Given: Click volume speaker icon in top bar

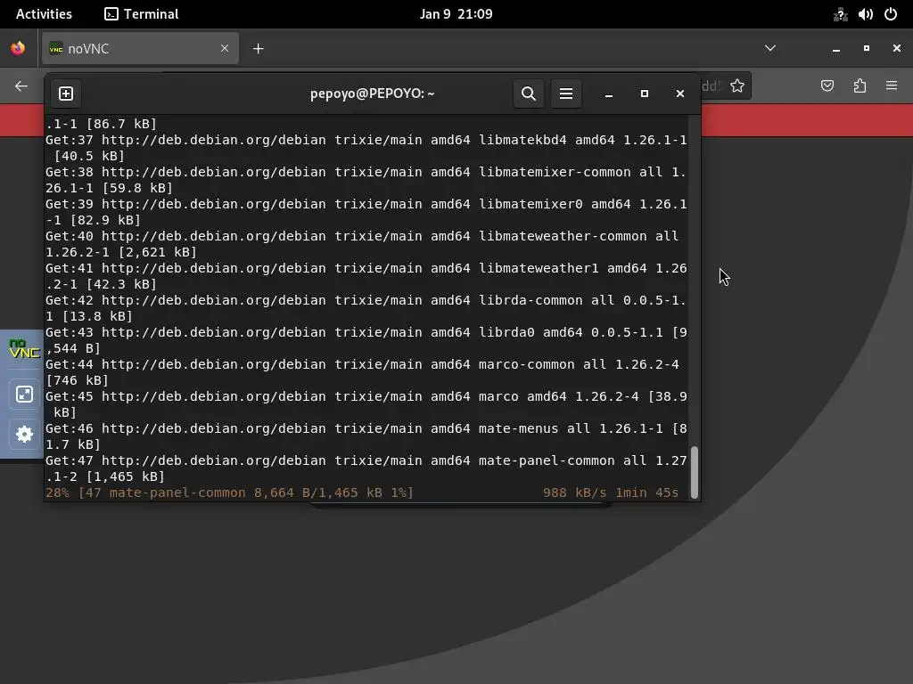Looking at the screenshot, I should click(x=865, y=14).
